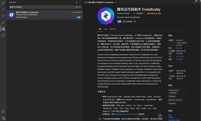
Task: Open the extension search filter menu
Action: pyautogui.click(x=80, y=7)
